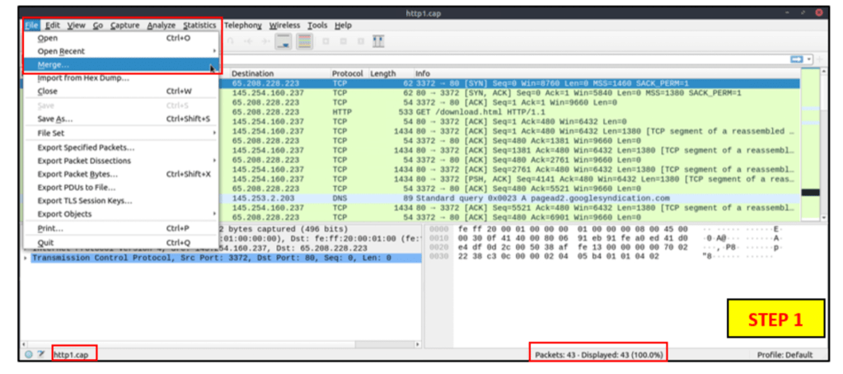Click the resize columns toolbar icon
The width and height of the screenshot is (843, 374).
(x=379, y=41)
